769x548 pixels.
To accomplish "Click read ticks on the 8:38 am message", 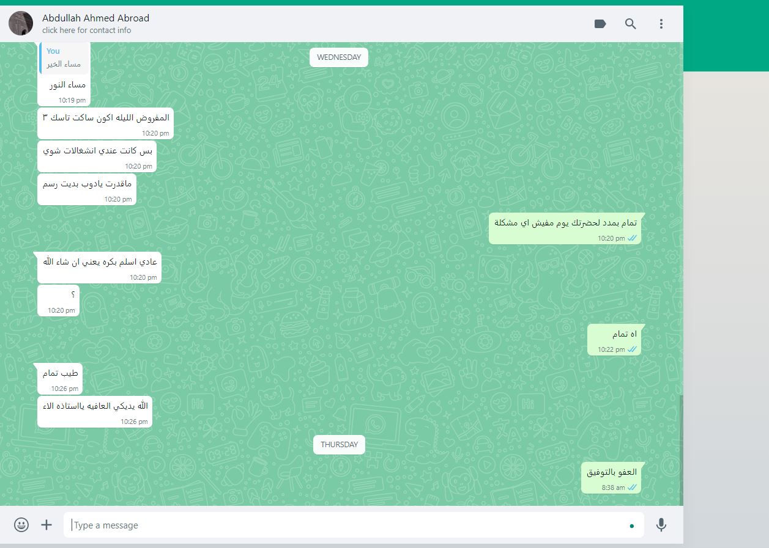I will (633, 488).
